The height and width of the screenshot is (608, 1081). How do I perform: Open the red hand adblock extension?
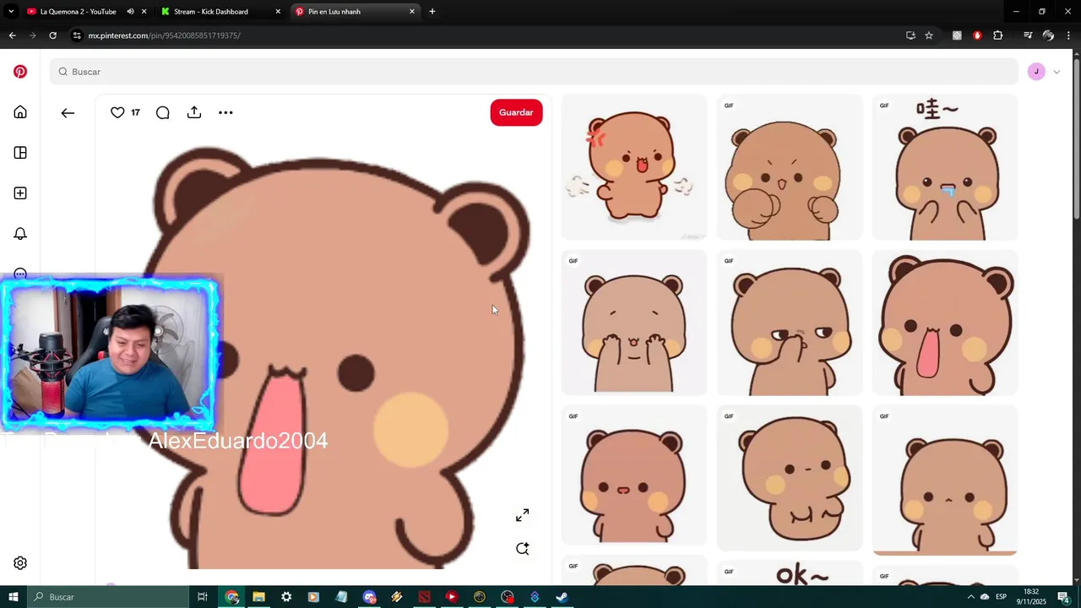click(x=977, y=35)
